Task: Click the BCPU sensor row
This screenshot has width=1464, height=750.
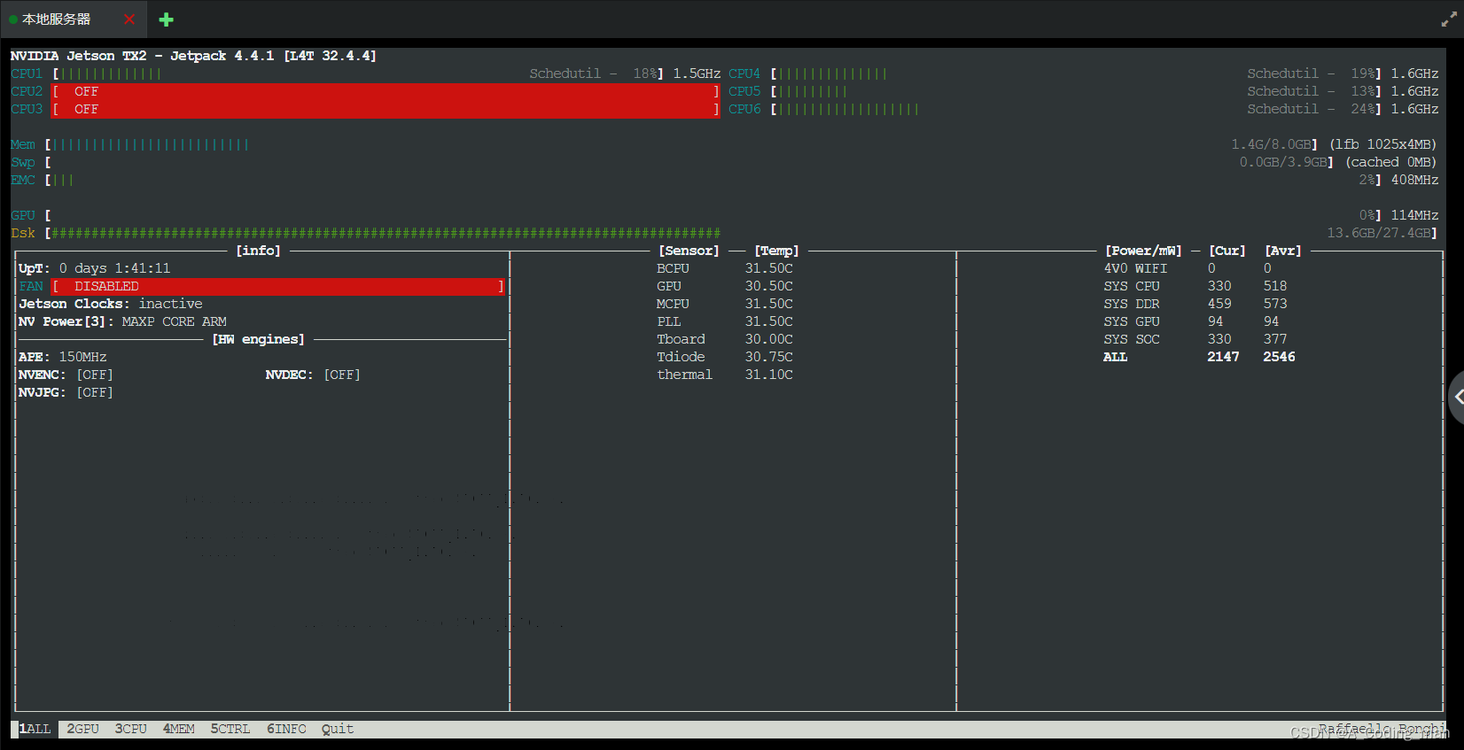Action: [725, 268]
